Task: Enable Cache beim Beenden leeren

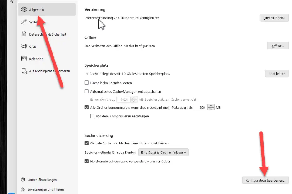Action: (x=87, y=83)
